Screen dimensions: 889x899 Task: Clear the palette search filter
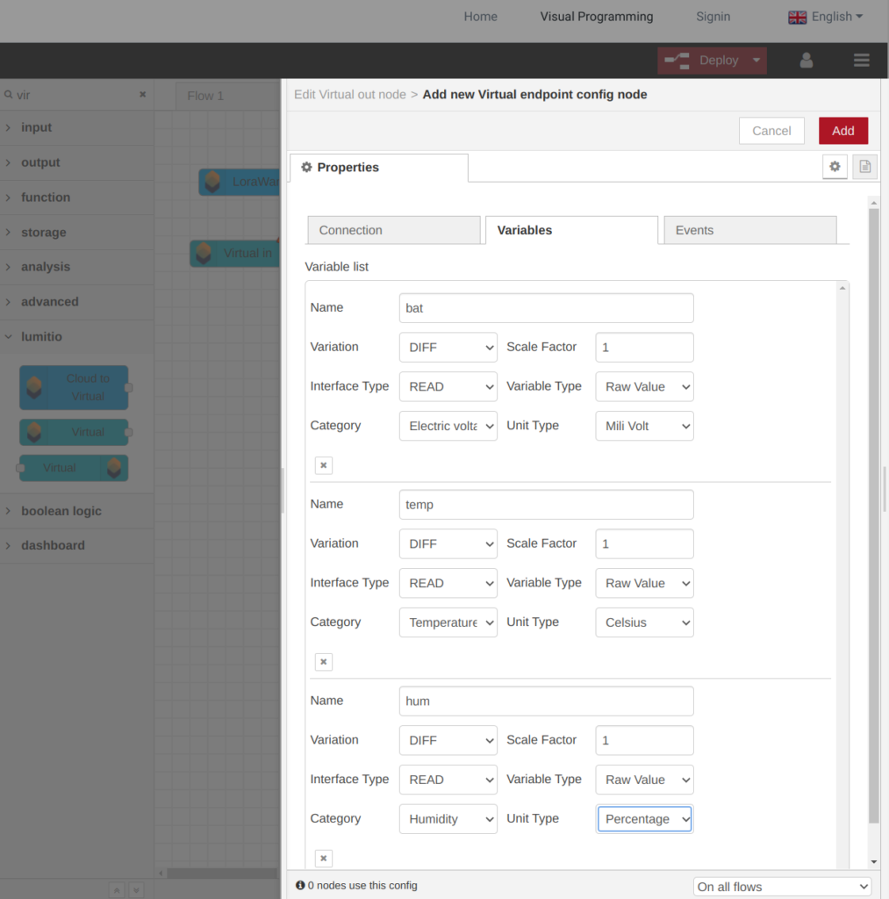[143, 95]
